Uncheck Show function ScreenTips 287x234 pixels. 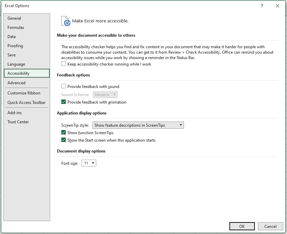(x=63, y=132)
